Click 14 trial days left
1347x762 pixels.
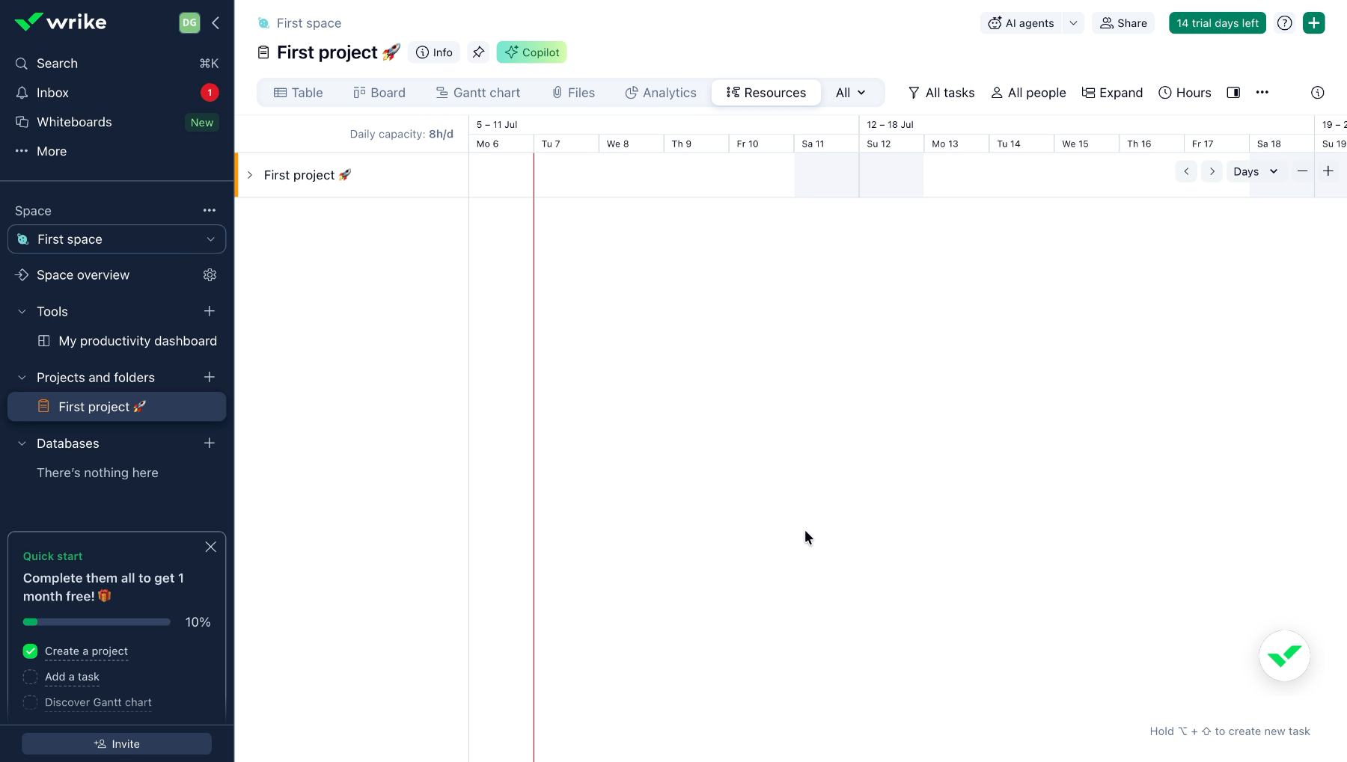coord(1218,23)
